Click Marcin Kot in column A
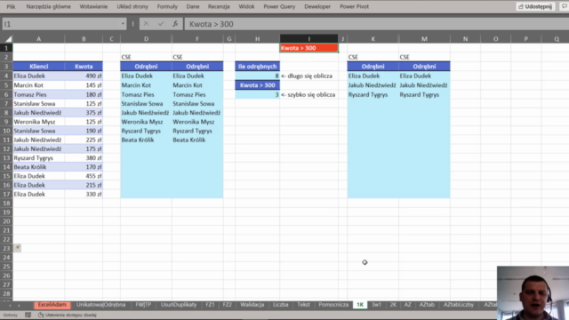Image resolution: width=569 pixels, height=320 pixels. coord(39,85)
